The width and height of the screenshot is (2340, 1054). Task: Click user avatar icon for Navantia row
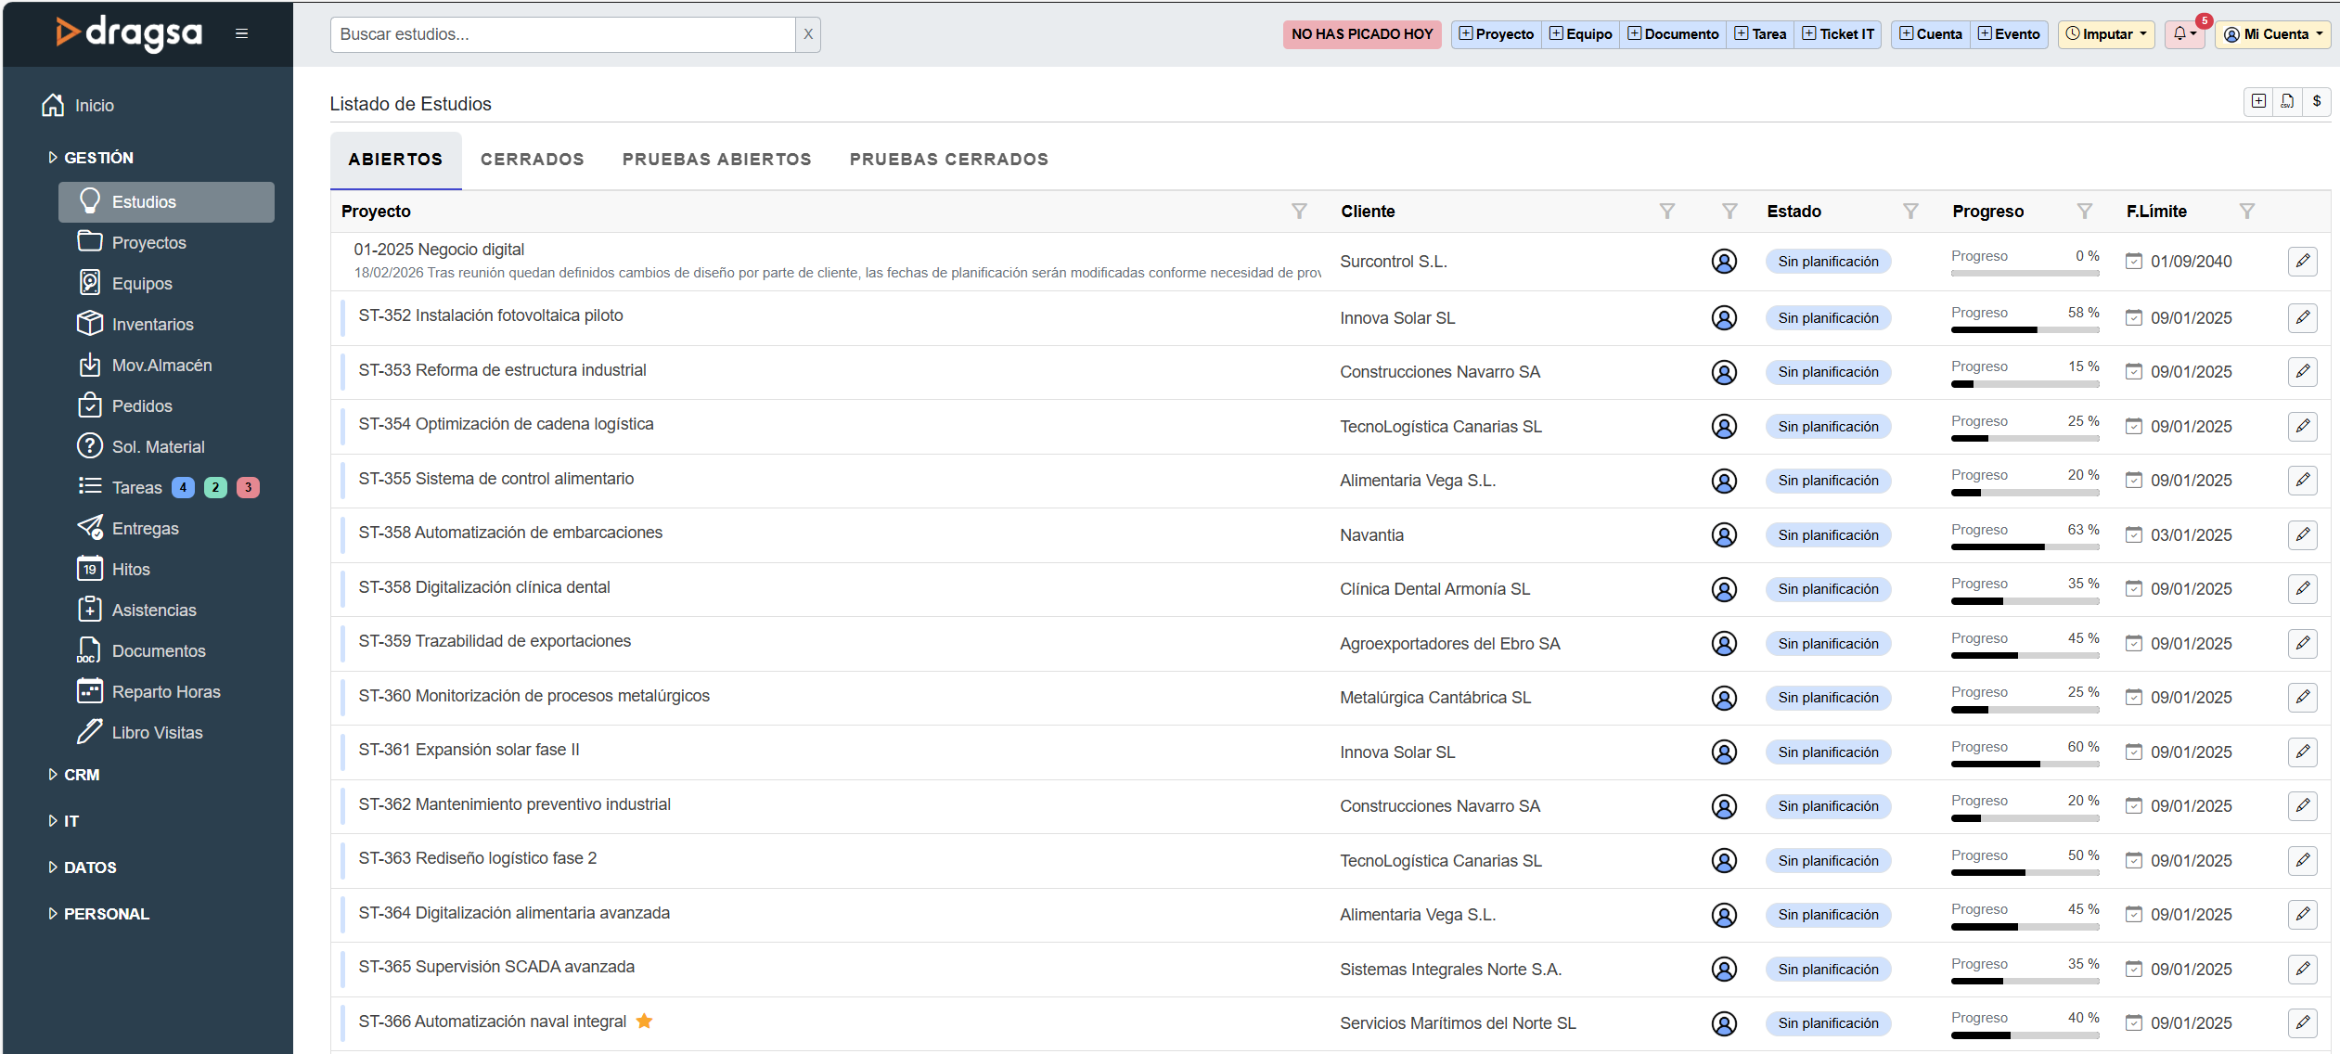[1724, 535]
